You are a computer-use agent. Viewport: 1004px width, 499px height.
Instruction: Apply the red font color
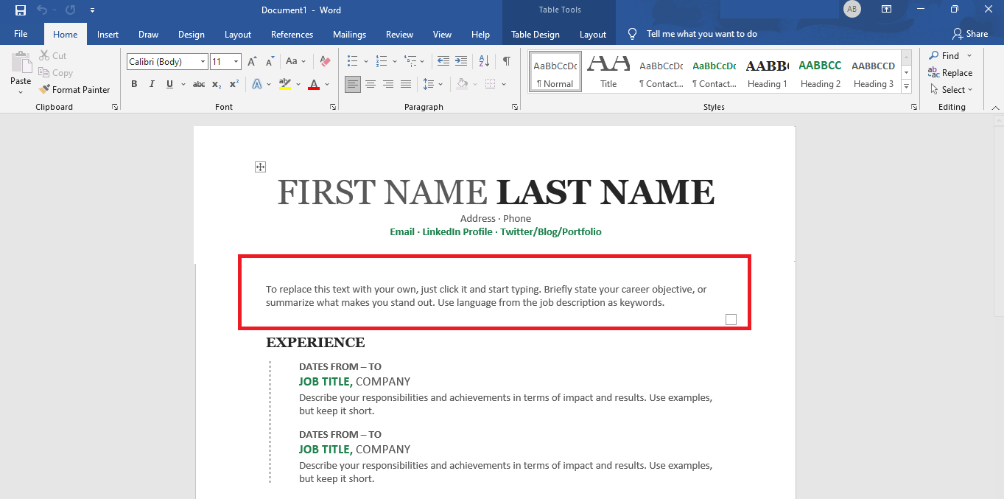click(x=314, y=84)
